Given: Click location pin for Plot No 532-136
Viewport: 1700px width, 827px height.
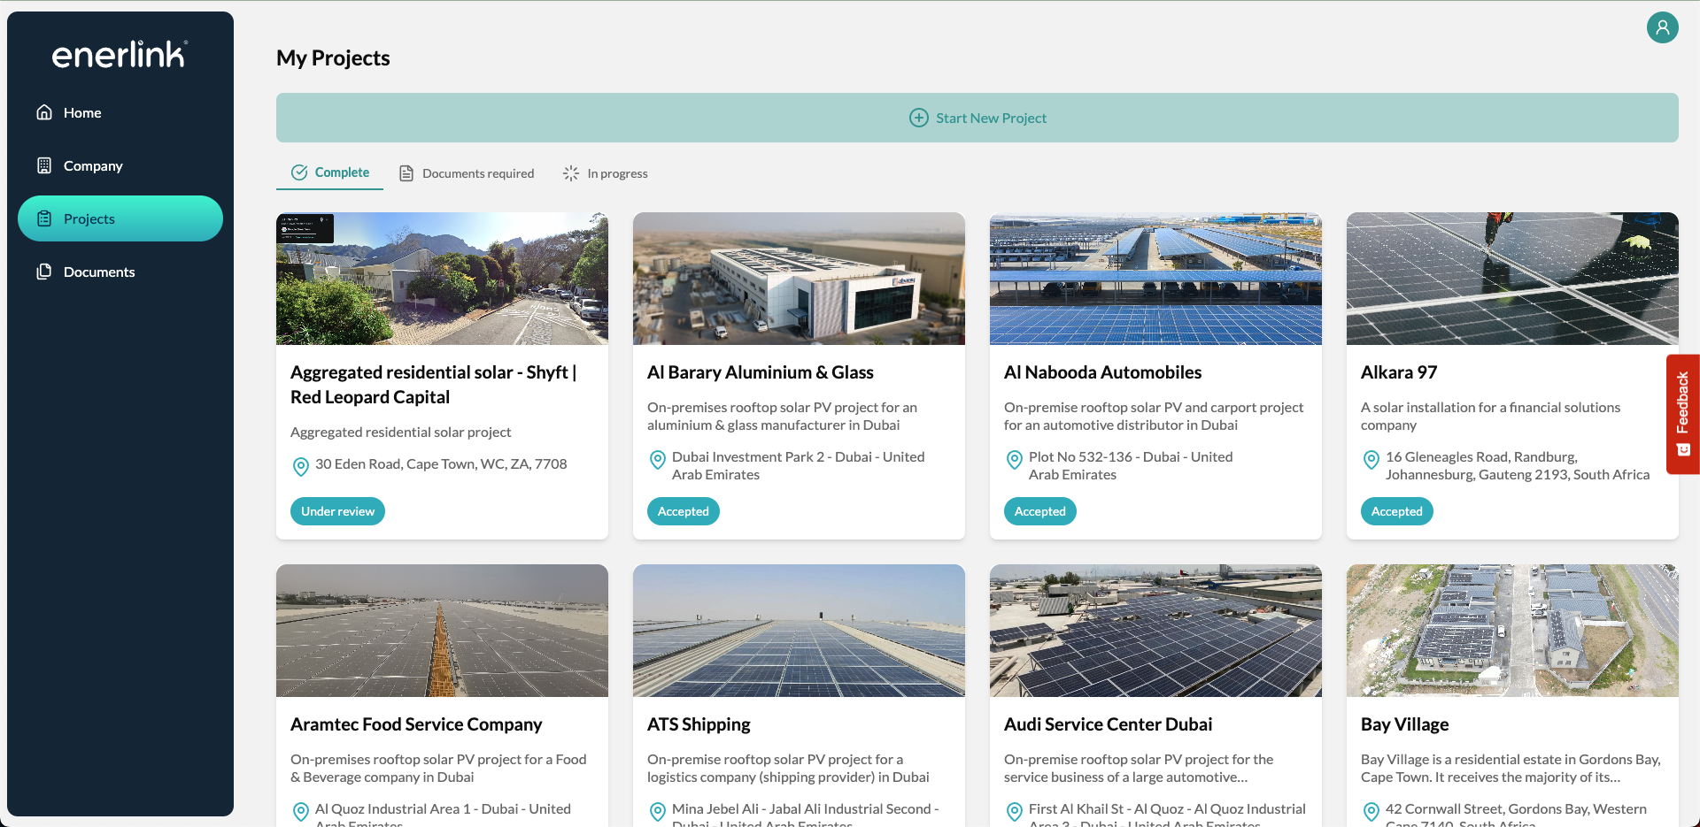Looking at the screenshot, I should tap(1015, 460).
